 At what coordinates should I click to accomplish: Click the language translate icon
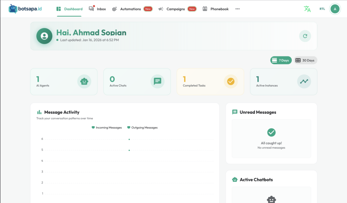pos(307,9)
